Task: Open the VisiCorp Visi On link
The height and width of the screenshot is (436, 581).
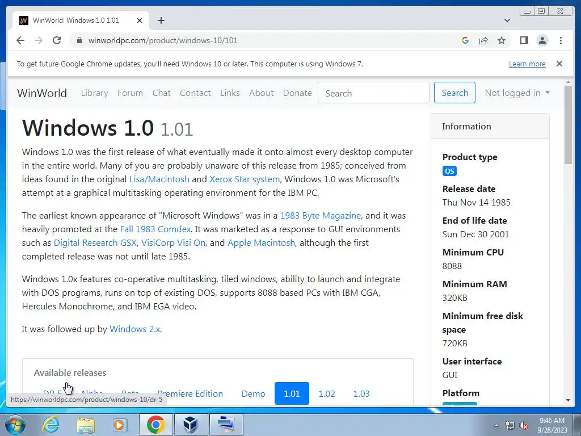Action: point(174,243)
